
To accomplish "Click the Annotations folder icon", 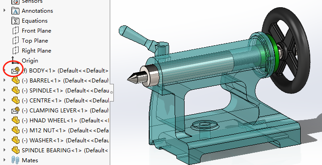I will [15, 11].
